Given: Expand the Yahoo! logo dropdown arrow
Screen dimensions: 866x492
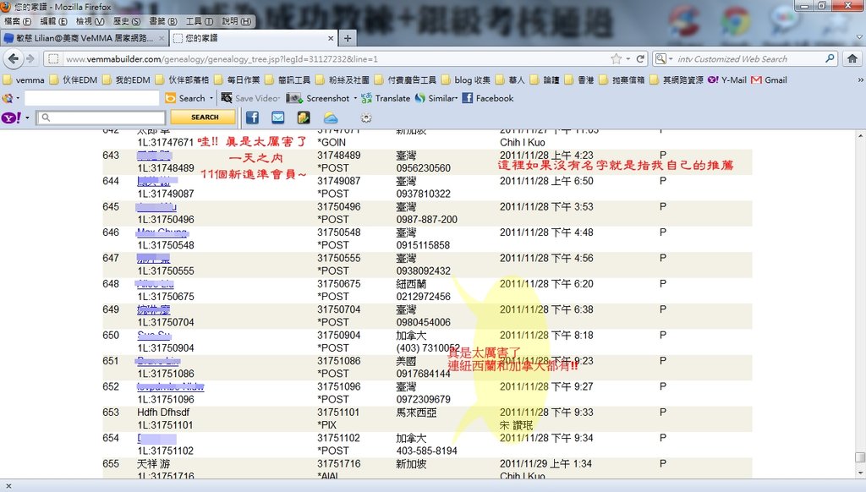Looking at the screenshot, I should 26,118.
